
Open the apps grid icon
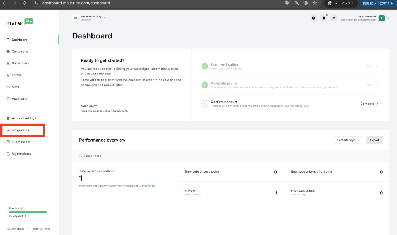click(x=334, y=18)
